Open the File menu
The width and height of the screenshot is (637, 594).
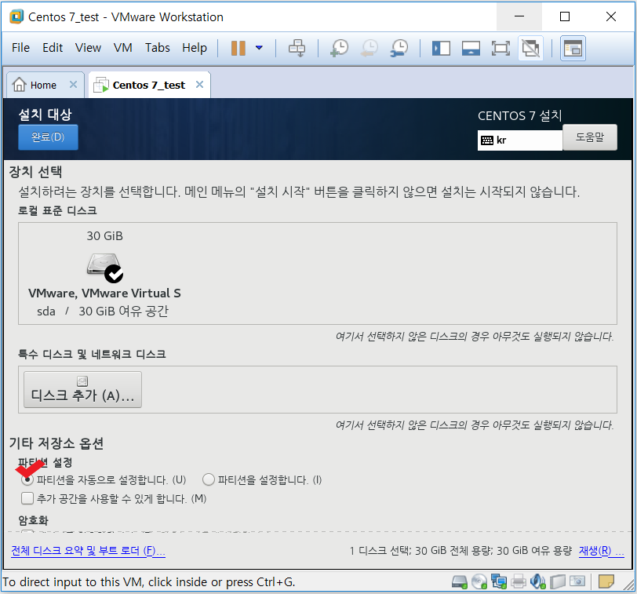20,48
